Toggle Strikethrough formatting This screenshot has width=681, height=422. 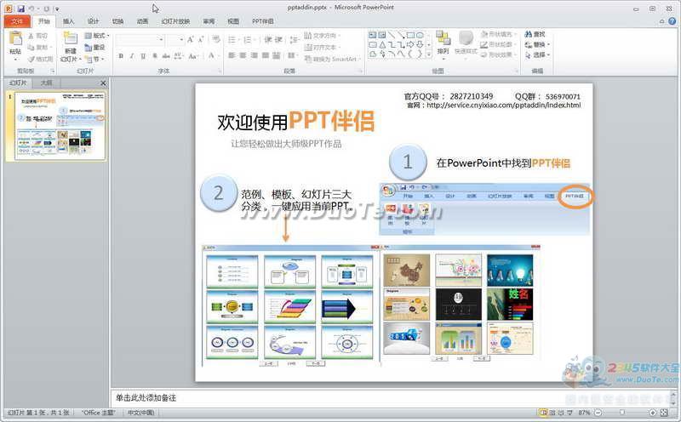tap(166, 56)
